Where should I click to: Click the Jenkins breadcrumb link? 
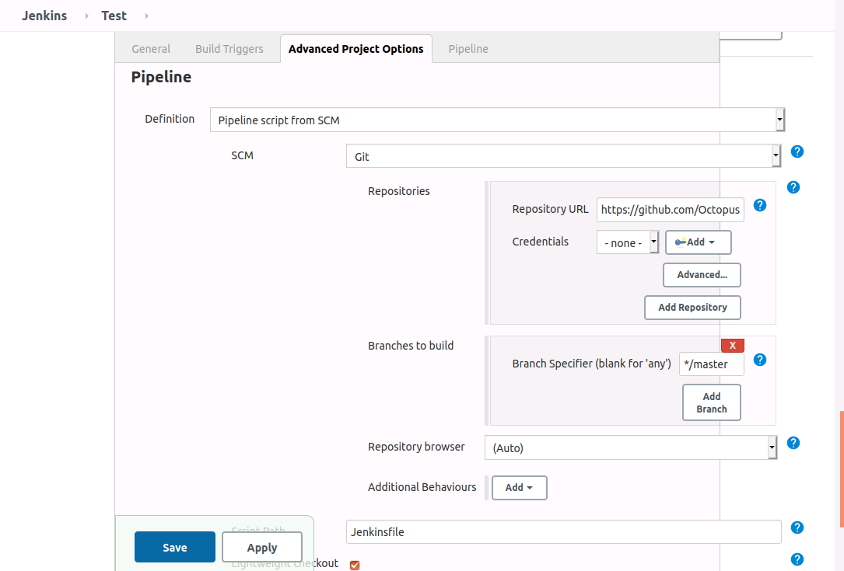tap(44, 16)
